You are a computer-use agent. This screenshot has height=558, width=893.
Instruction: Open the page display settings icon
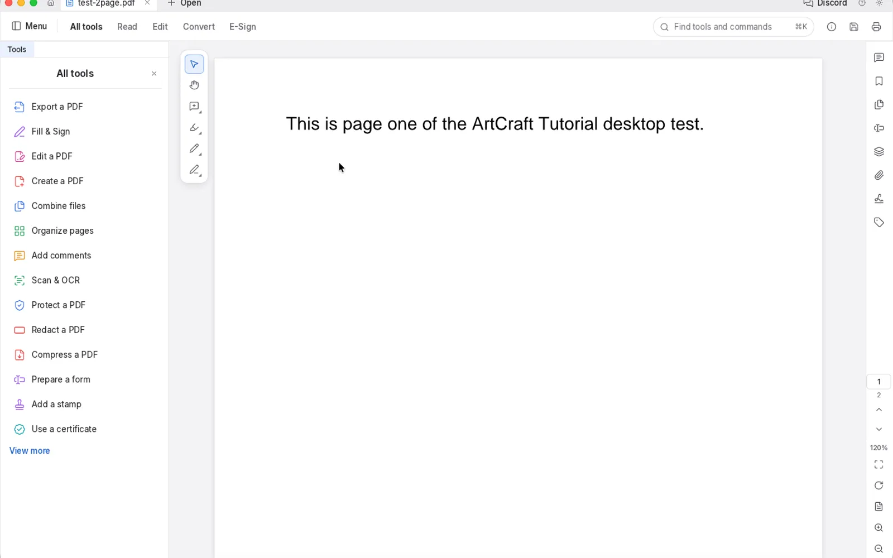(x=878, y=507)
